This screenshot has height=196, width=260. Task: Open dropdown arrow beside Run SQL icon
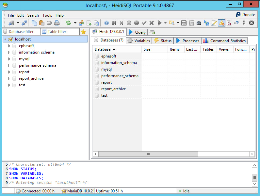click(x=165, y=23)
